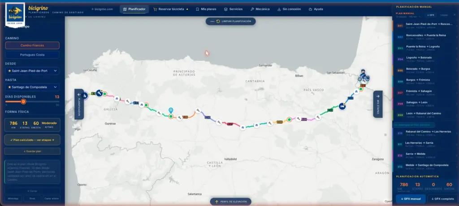Click the wrench marker left of E04 label
The height and width of the screenshot is (206, 459).
[x=298, y=119]
